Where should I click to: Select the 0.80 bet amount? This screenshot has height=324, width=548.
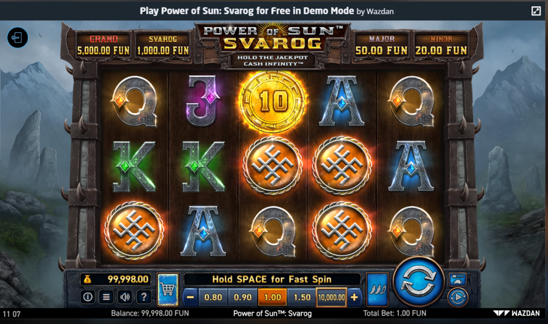(x=213, y=297)
